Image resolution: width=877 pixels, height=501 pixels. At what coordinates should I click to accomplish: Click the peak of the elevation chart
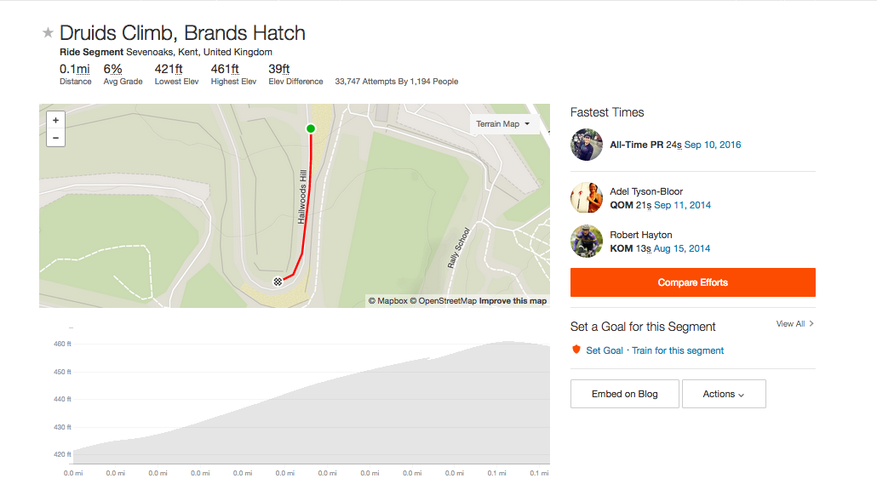point(507,343)
